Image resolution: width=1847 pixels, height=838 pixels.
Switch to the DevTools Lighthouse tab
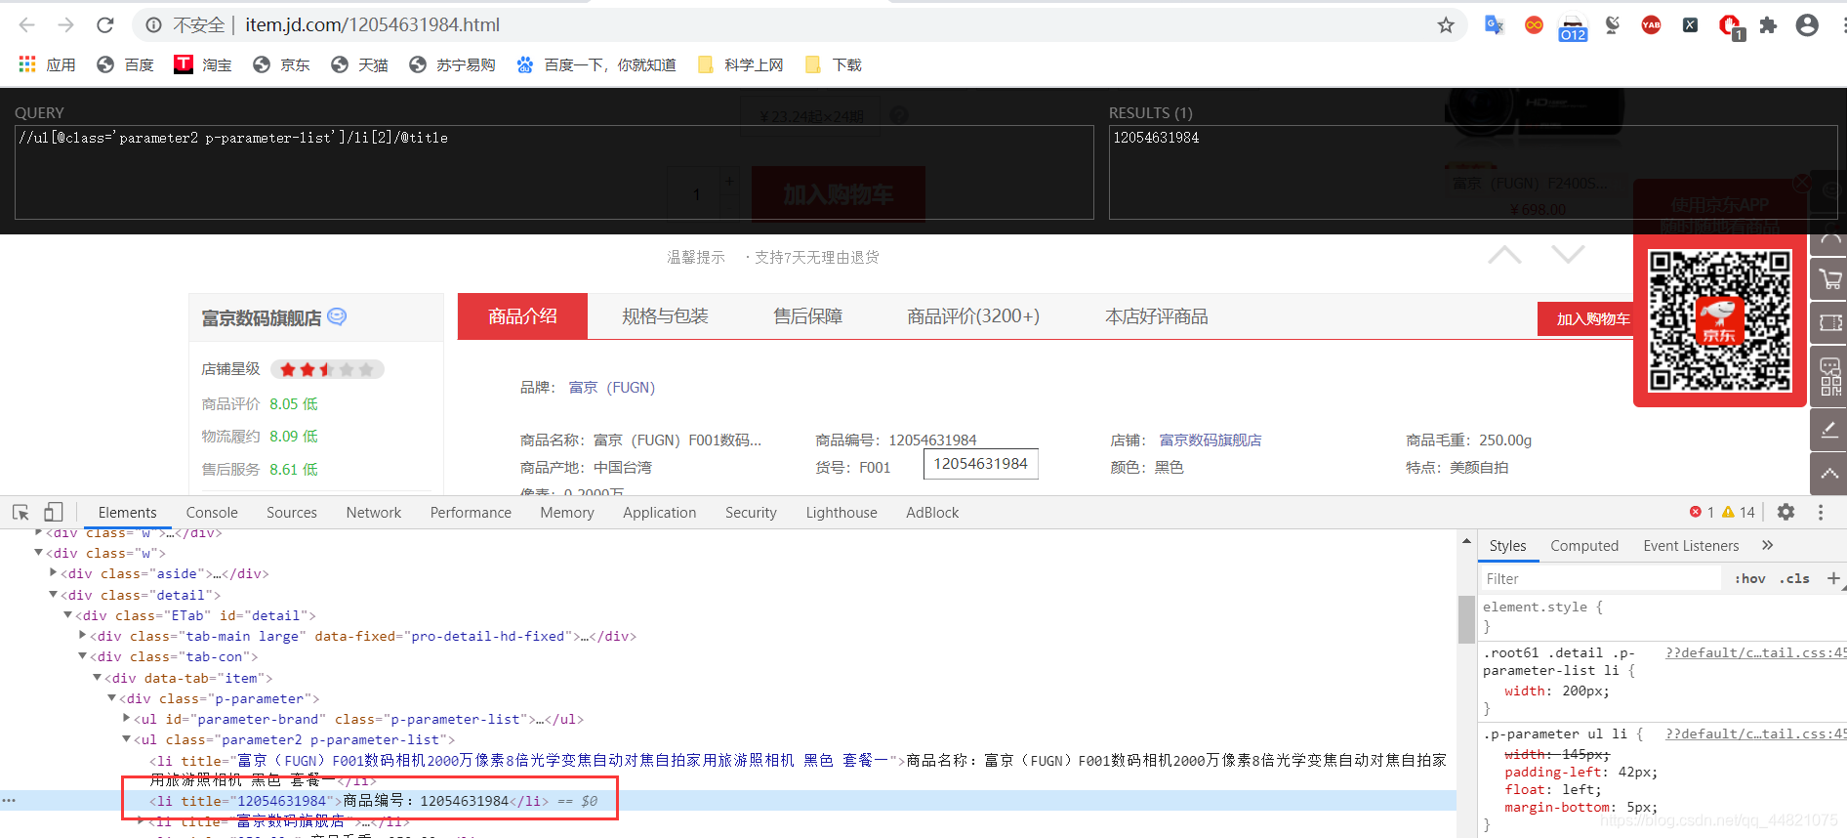[841, 512]
